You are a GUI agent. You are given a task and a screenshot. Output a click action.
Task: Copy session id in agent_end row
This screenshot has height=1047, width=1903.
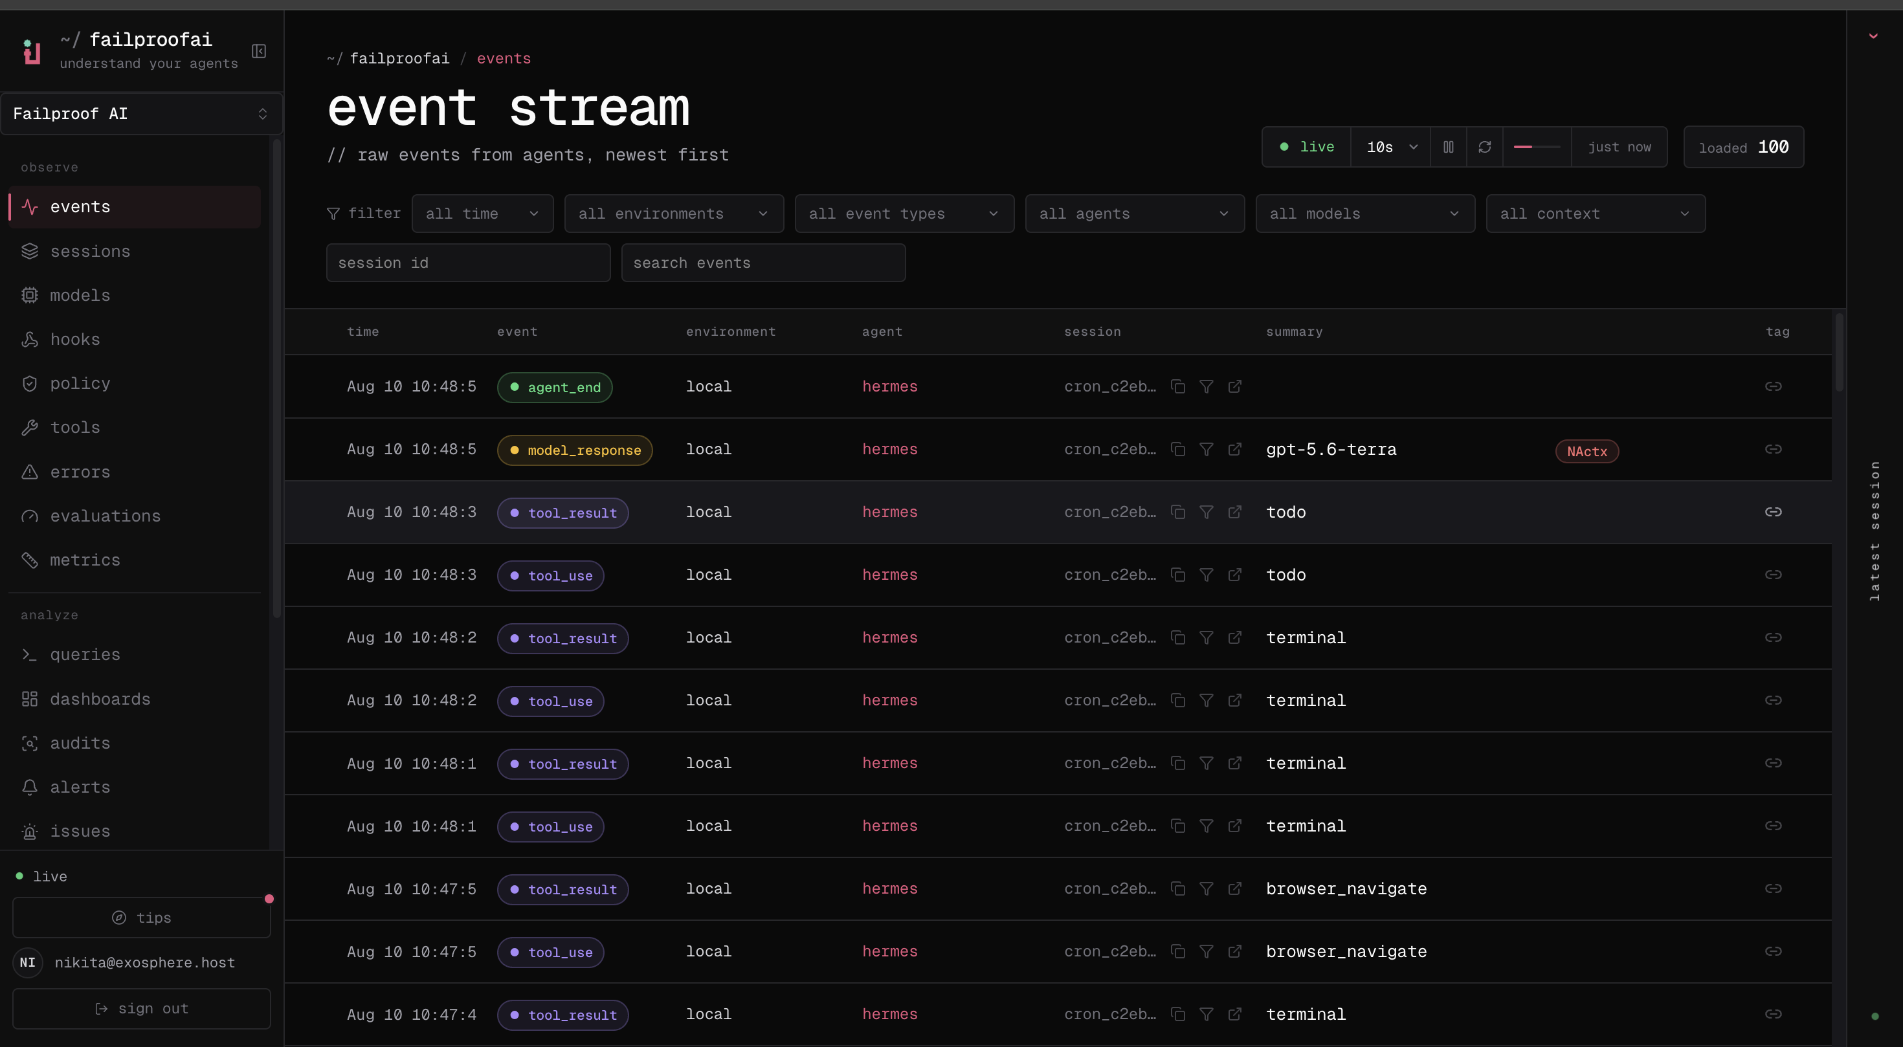[x=1178, y=386]
